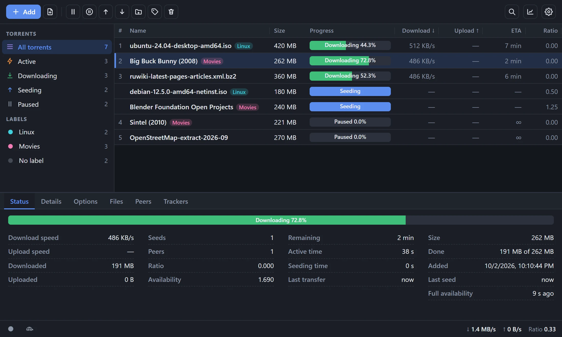Toggle the turtle speed limit icon
Viewport: 562px width, 337px height.
click(x=30, y=329)
